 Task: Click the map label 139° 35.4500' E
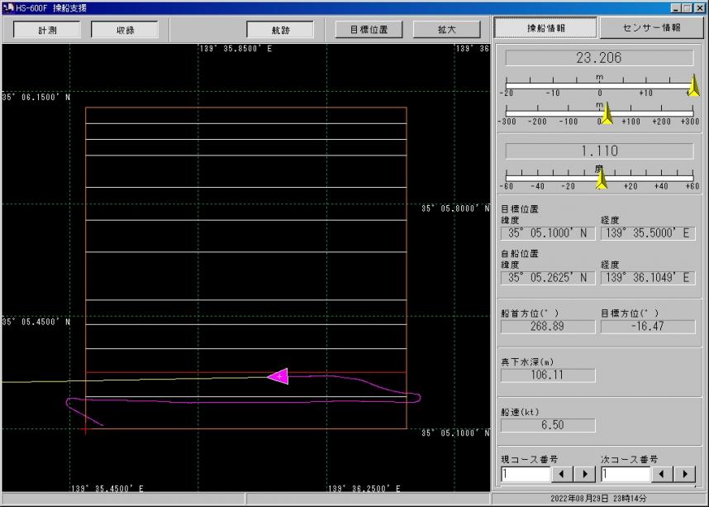(x=107, y=489)
